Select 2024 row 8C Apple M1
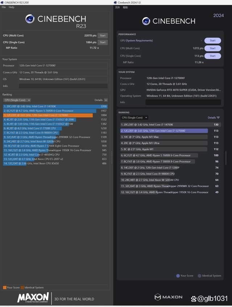The image size is (232, 307). (x=170, y=149)
